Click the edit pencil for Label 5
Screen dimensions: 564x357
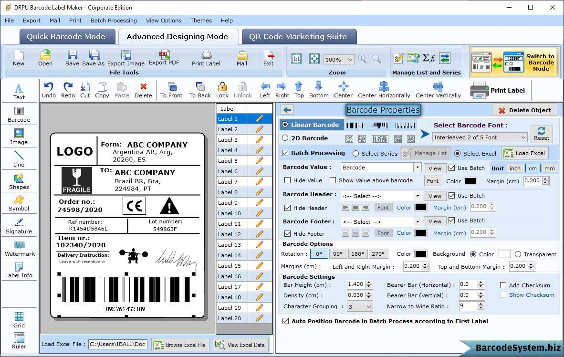pos(260,160)
